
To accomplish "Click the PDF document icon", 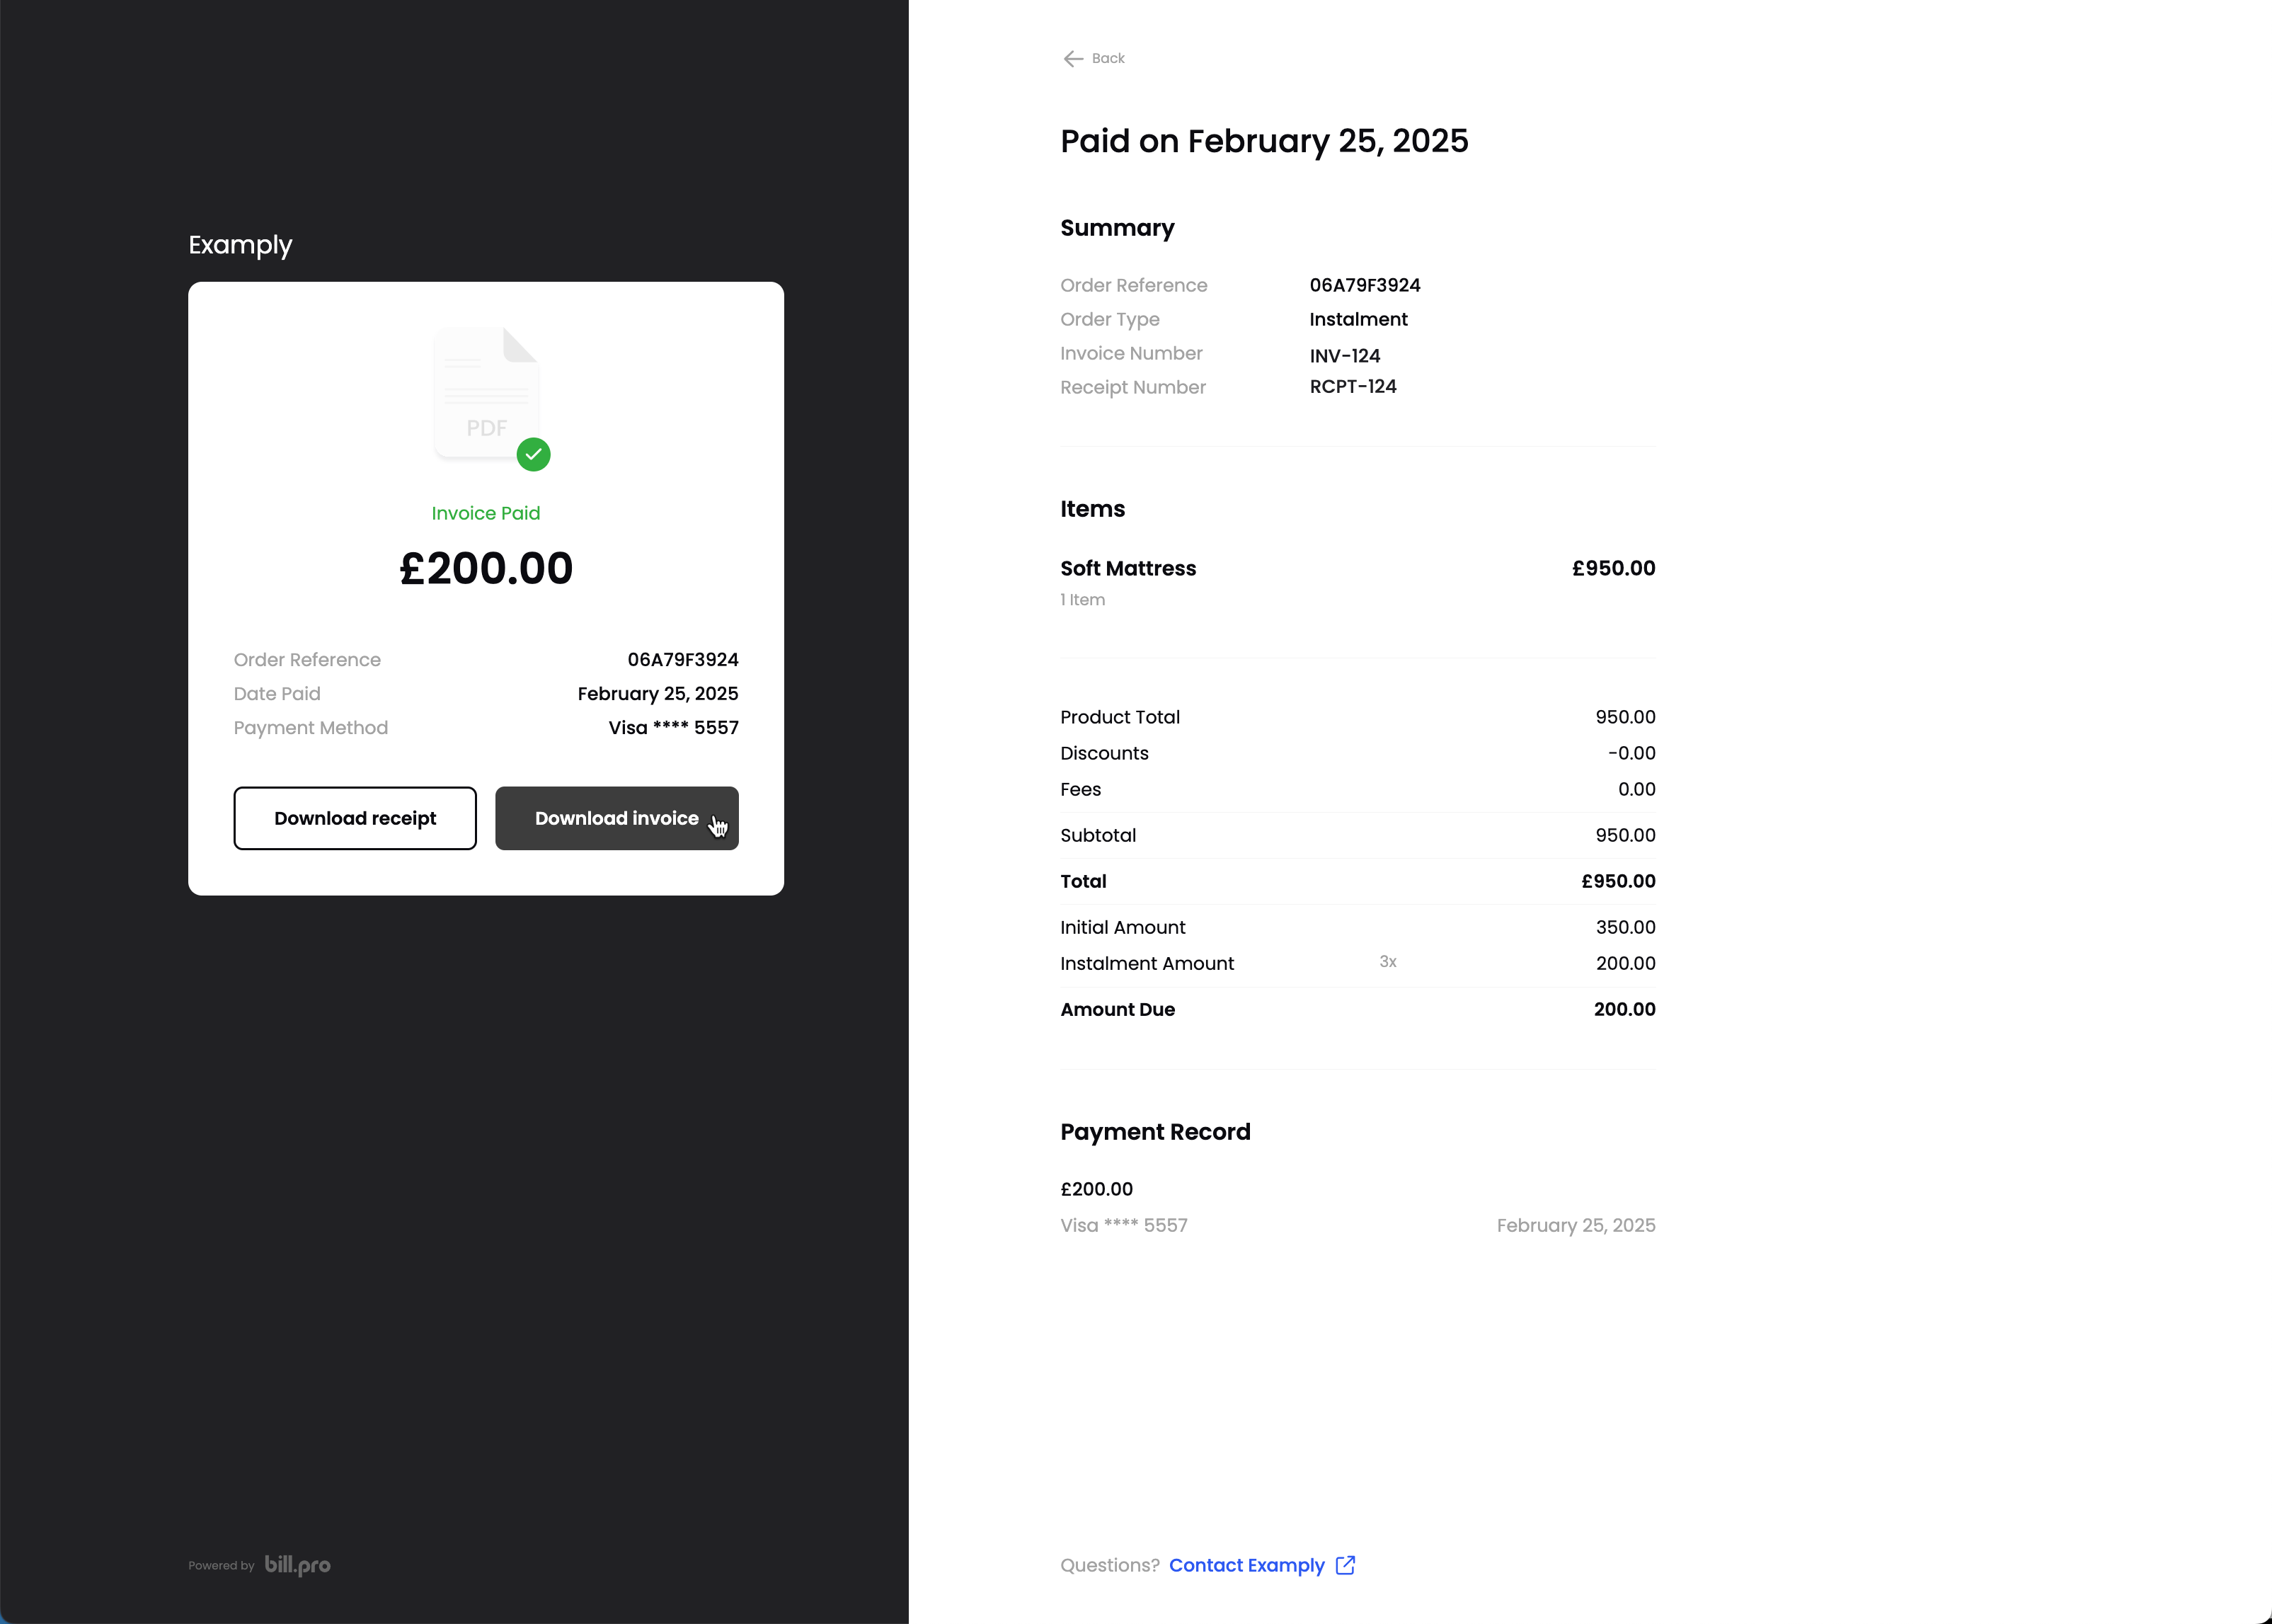I will click(x=487, y=393).
